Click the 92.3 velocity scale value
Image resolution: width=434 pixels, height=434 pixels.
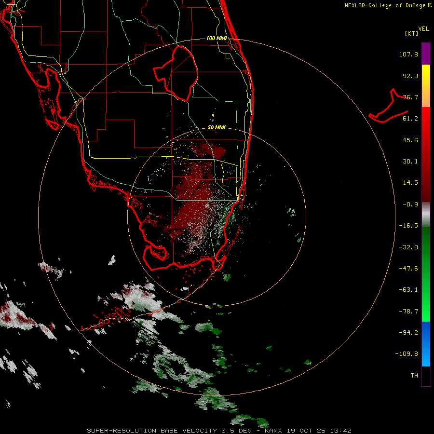(410, 76)
